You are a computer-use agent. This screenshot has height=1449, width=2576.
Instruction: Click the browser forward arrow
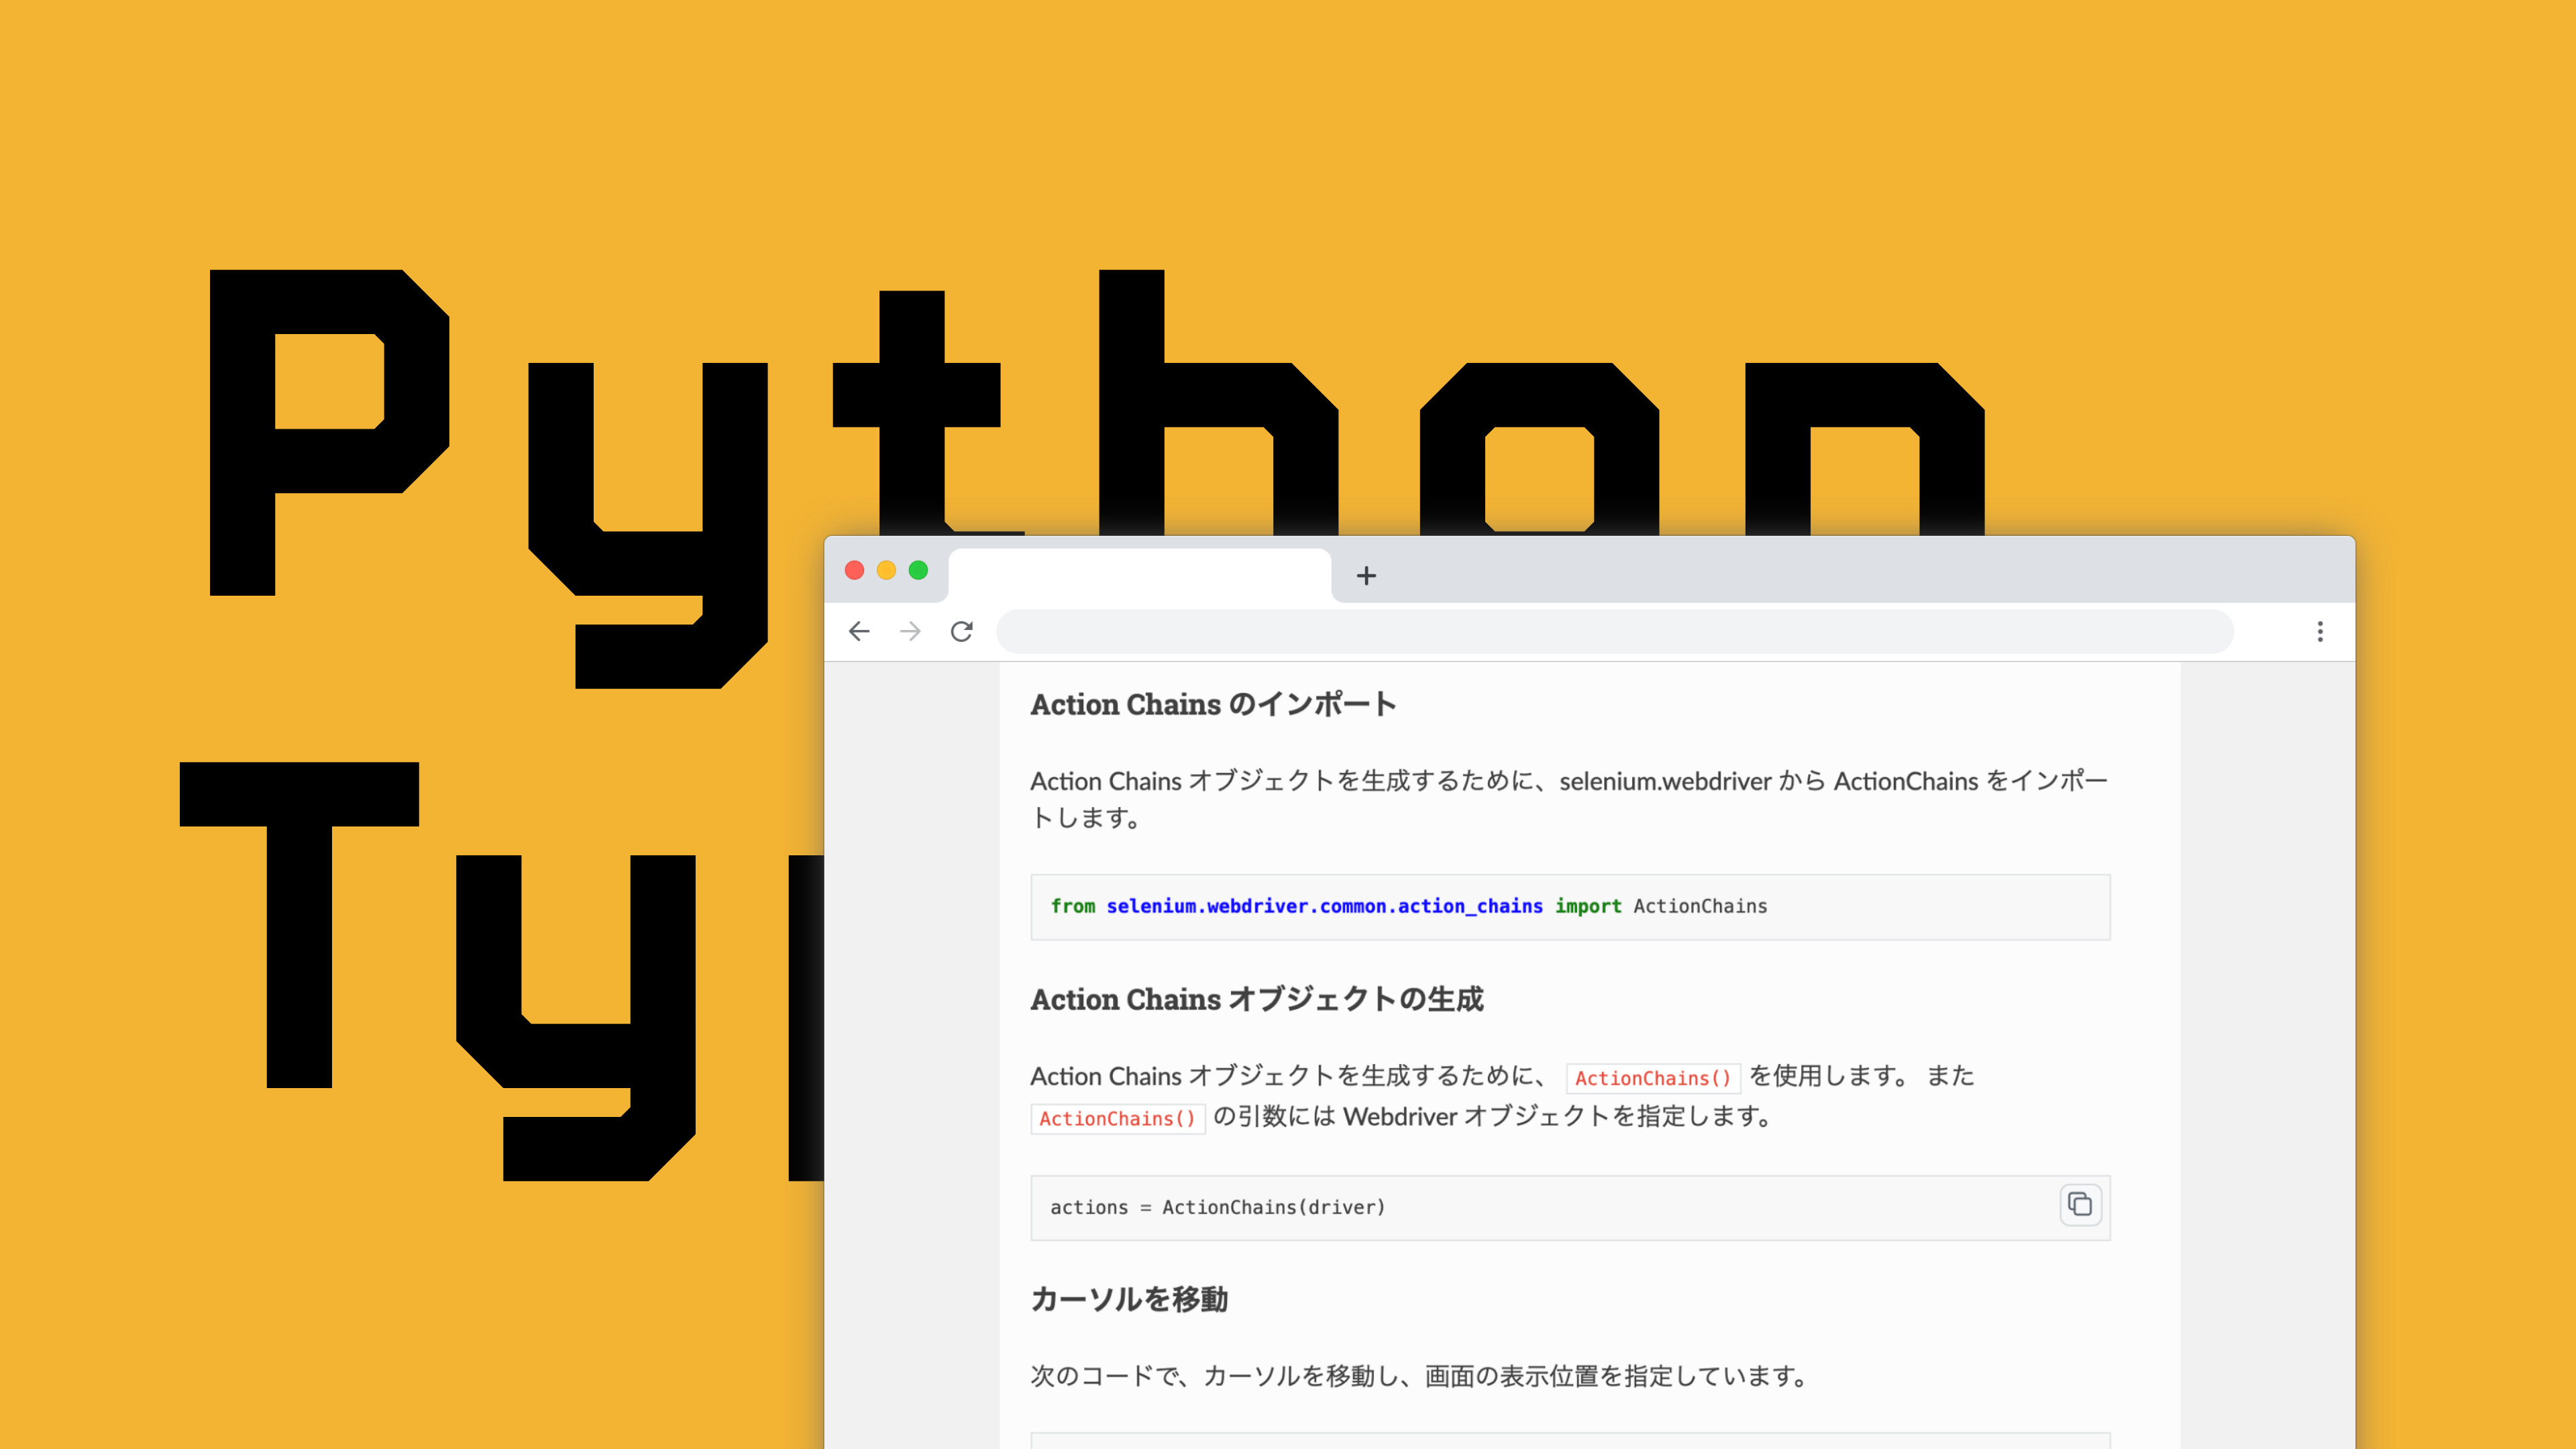tap(910, 631)
